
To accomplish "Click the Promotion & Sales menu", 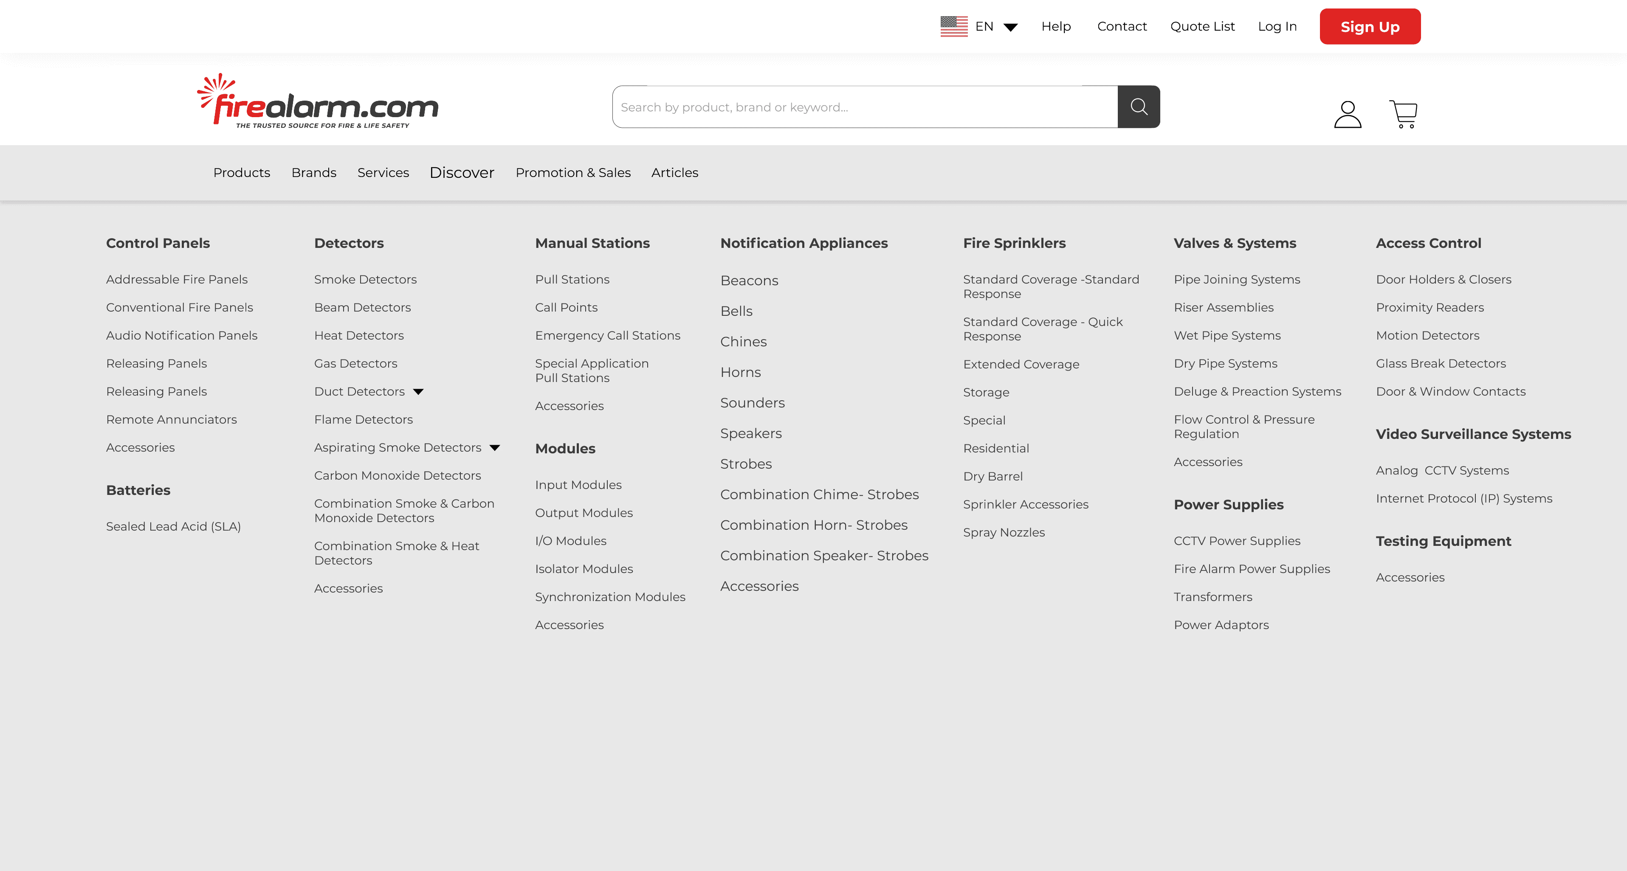I will click(572, 173).
